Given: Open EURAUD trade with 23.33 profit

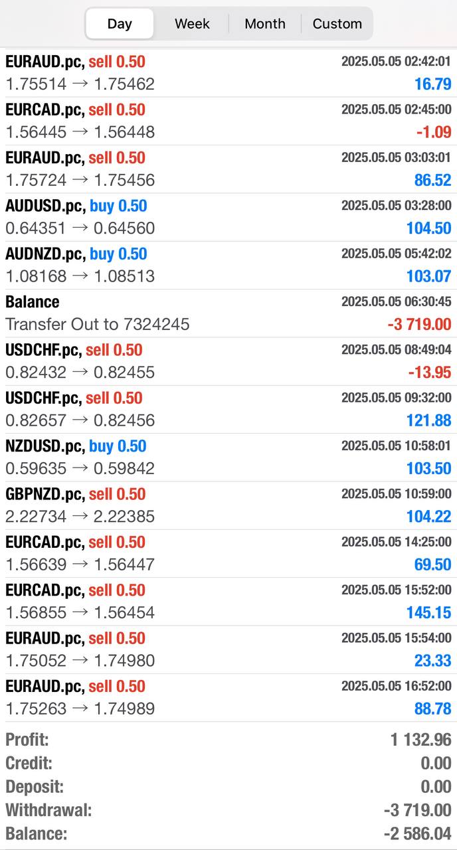Looking at the screenshot, I should coord(228,649).
